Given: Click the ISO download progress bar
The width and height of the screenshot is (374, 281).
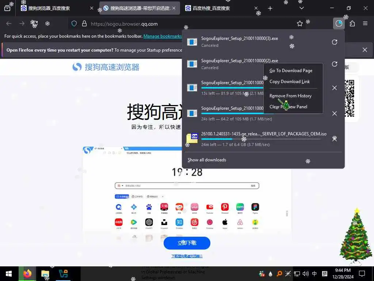Looking at the screenshot, I should pos(261,139).
